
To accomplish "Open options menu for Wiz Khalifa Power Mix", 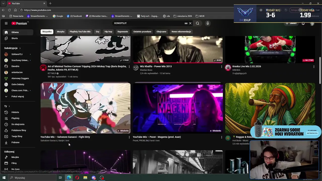I will click(222, 67).
